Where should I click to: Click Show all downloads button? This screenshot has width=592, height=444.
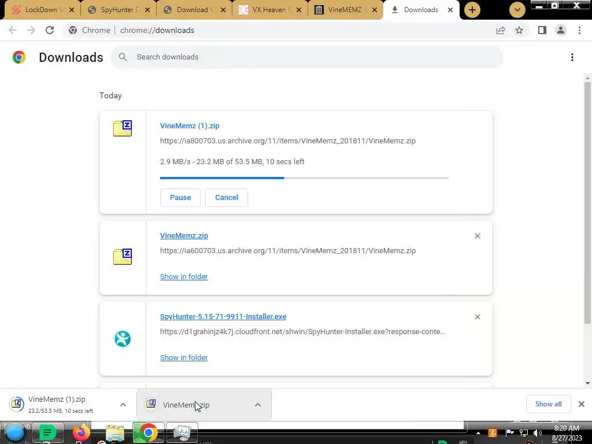[x=548, y=404]
